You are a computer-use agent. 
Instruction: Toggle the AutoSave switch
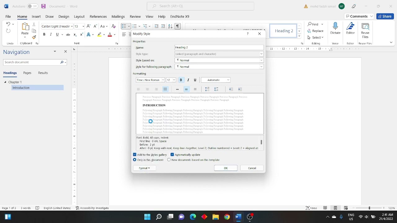tap(33, 6)
